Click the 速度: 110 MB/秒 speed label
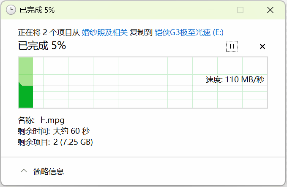The height and width of the screenshot is (187, 287). (x=235, y=80)
